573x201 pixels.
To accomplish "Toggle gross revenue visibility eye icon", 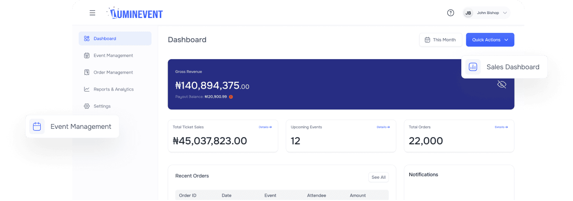I will click(502, 84).
